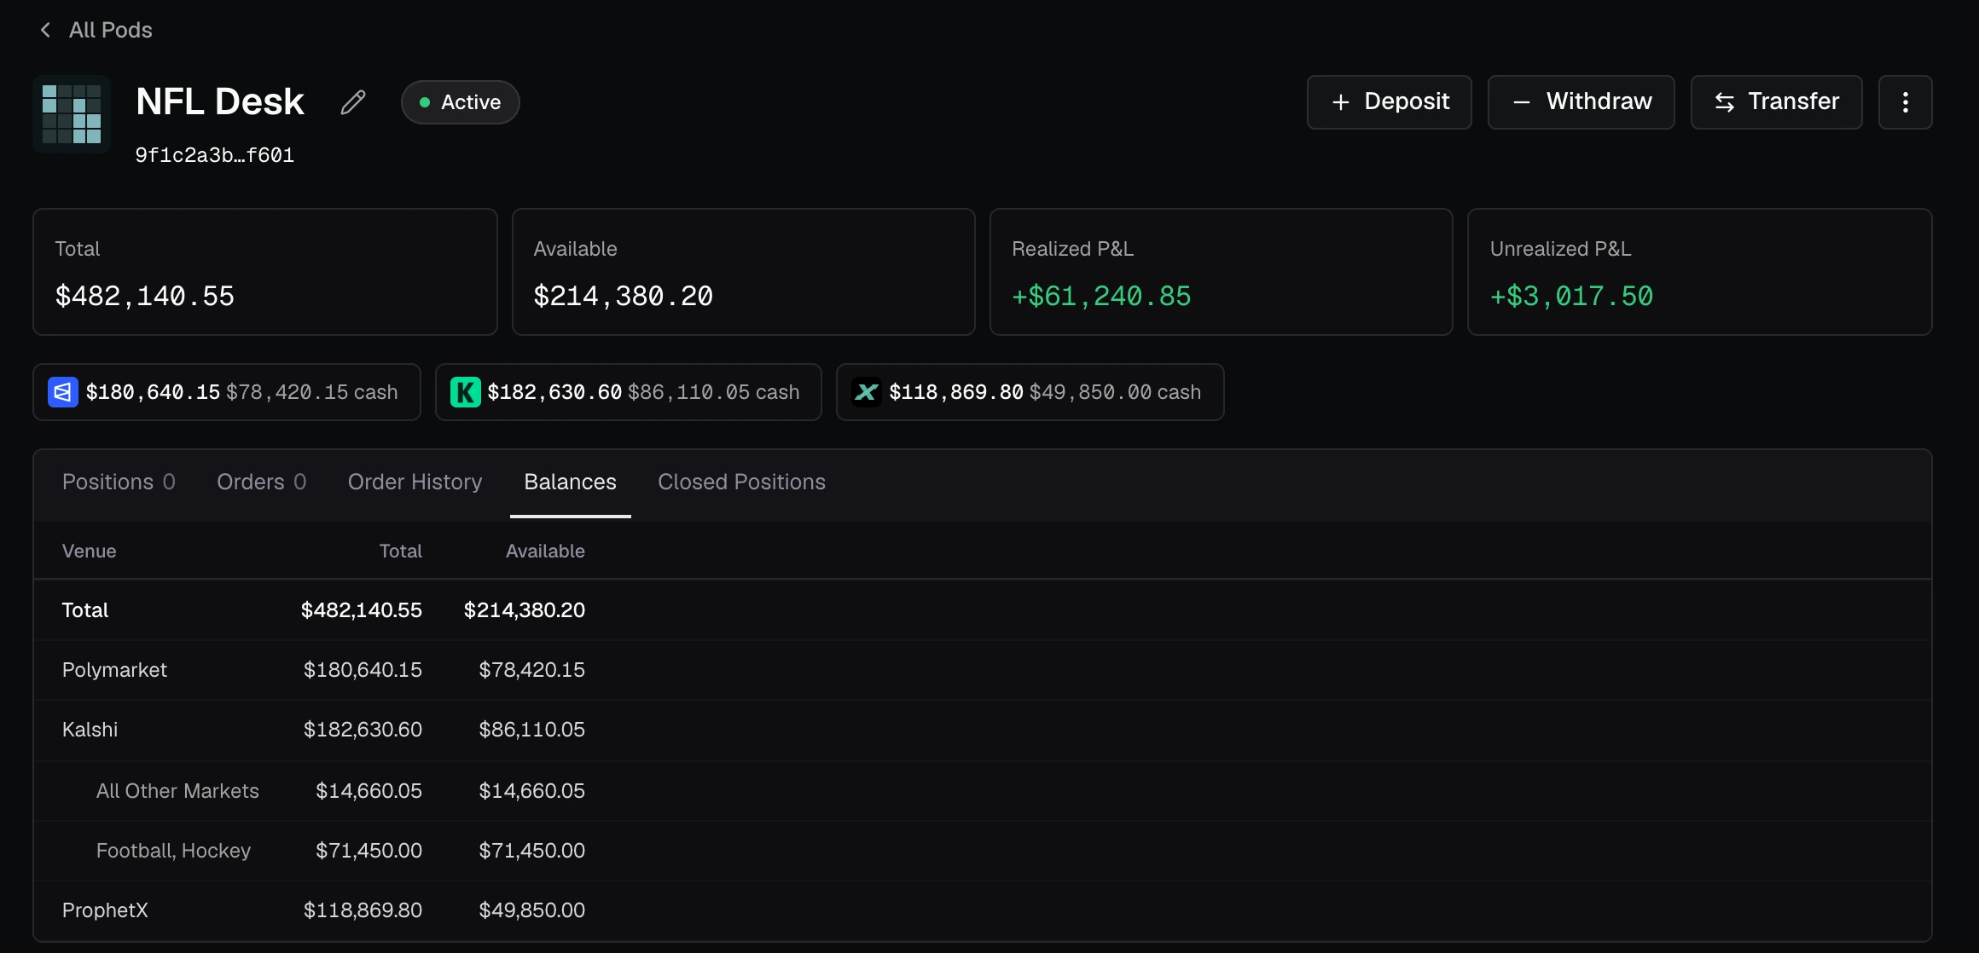Click $86,110.05 cash in Kalshi chip

coord(713,392)
